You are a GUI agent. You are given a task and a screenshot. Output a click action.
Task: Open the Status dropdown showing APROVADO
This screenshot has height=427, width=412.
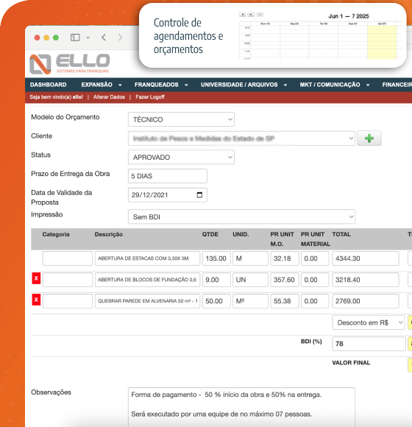[181, 157]
